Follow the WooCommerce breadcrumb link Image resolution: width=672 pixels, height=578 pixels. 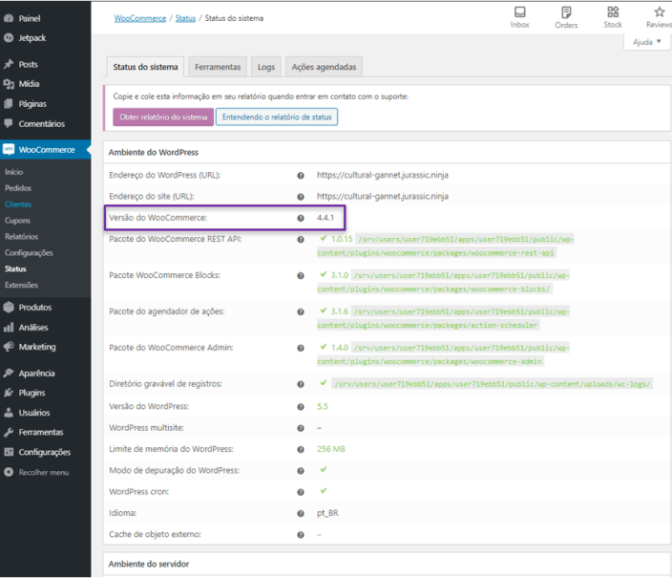[x=140, y=18]
